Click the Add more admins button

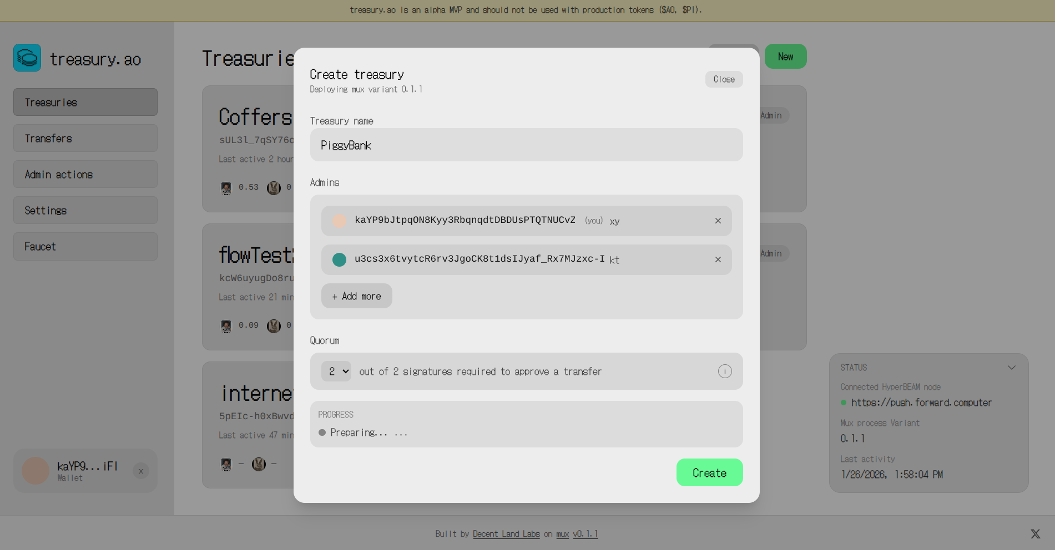pyautogui.click(x=356, y=296)
